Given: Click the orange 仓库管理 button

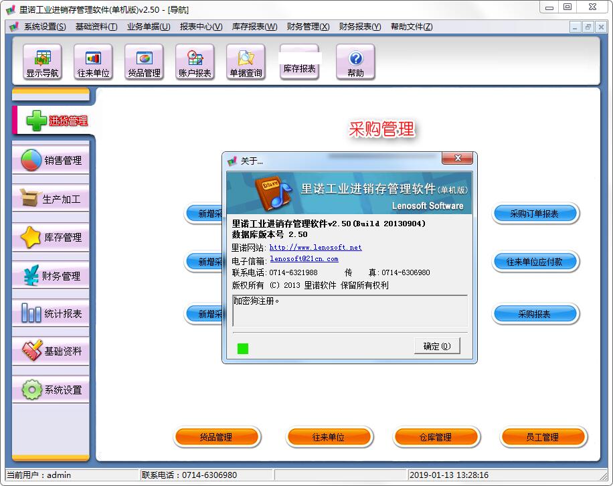Looking at the screenshot, I should point(436,437).
